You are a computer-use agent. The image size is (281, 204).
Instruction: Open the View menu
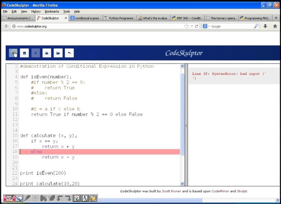(x=24, y=11)
